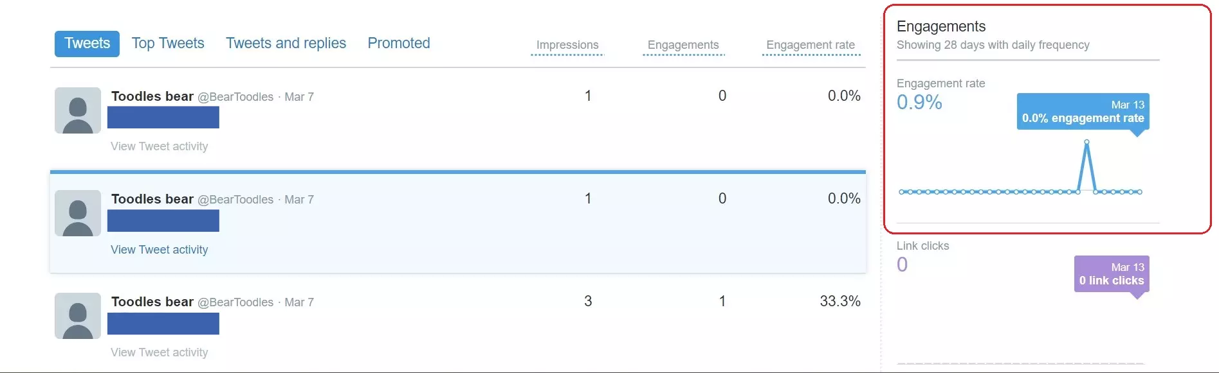Click the @BearToodles handle on first tweet
1219x373 pixels.
[235, 97]
